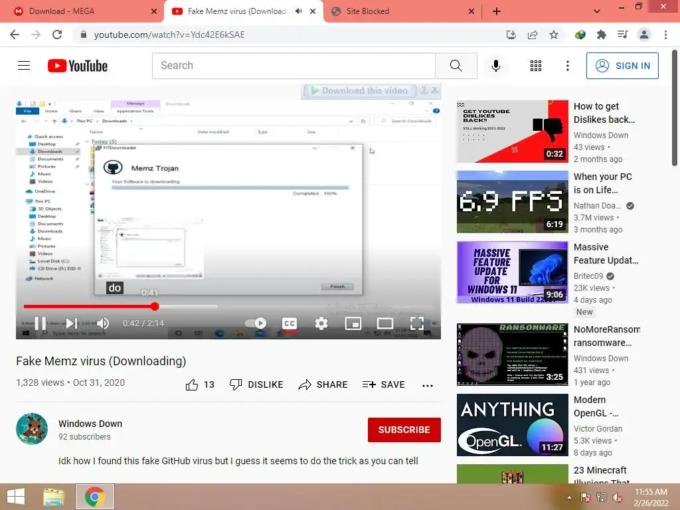Go to the YouTube home logo
The width and height of the screenshot is (680, 510).
click(x=78, y=66)
